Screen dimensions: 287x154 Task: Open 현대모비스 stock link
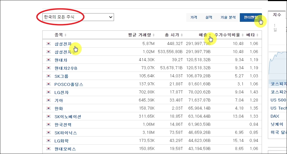(x=65, y=149)
